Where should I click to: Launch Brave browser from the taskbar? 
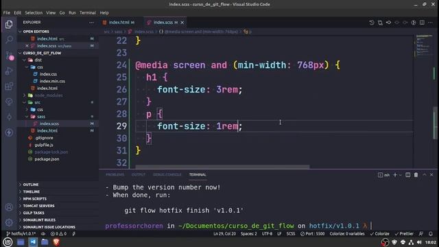56,242
